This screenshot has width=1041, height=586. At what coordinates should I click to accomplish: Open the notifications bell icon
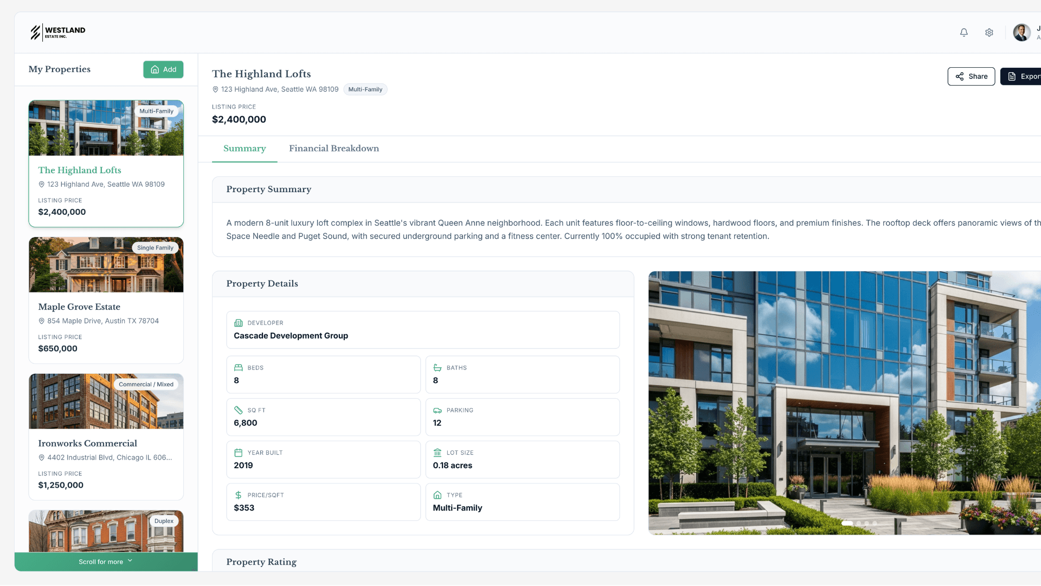coord(963,33)
